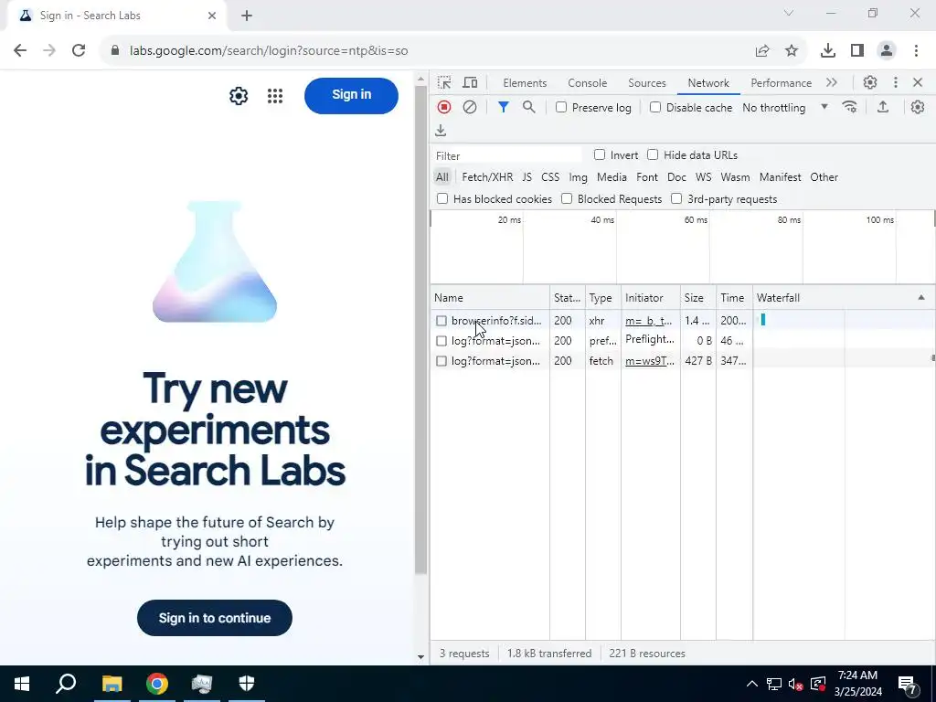
Task: Import HAR file with upload icon
Action: click(x=883, y=107)
